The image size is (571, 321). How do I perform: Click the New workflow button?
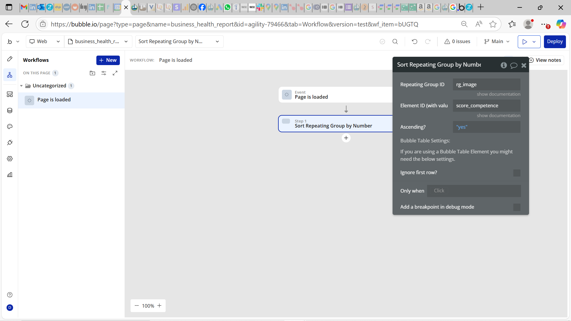108,60
